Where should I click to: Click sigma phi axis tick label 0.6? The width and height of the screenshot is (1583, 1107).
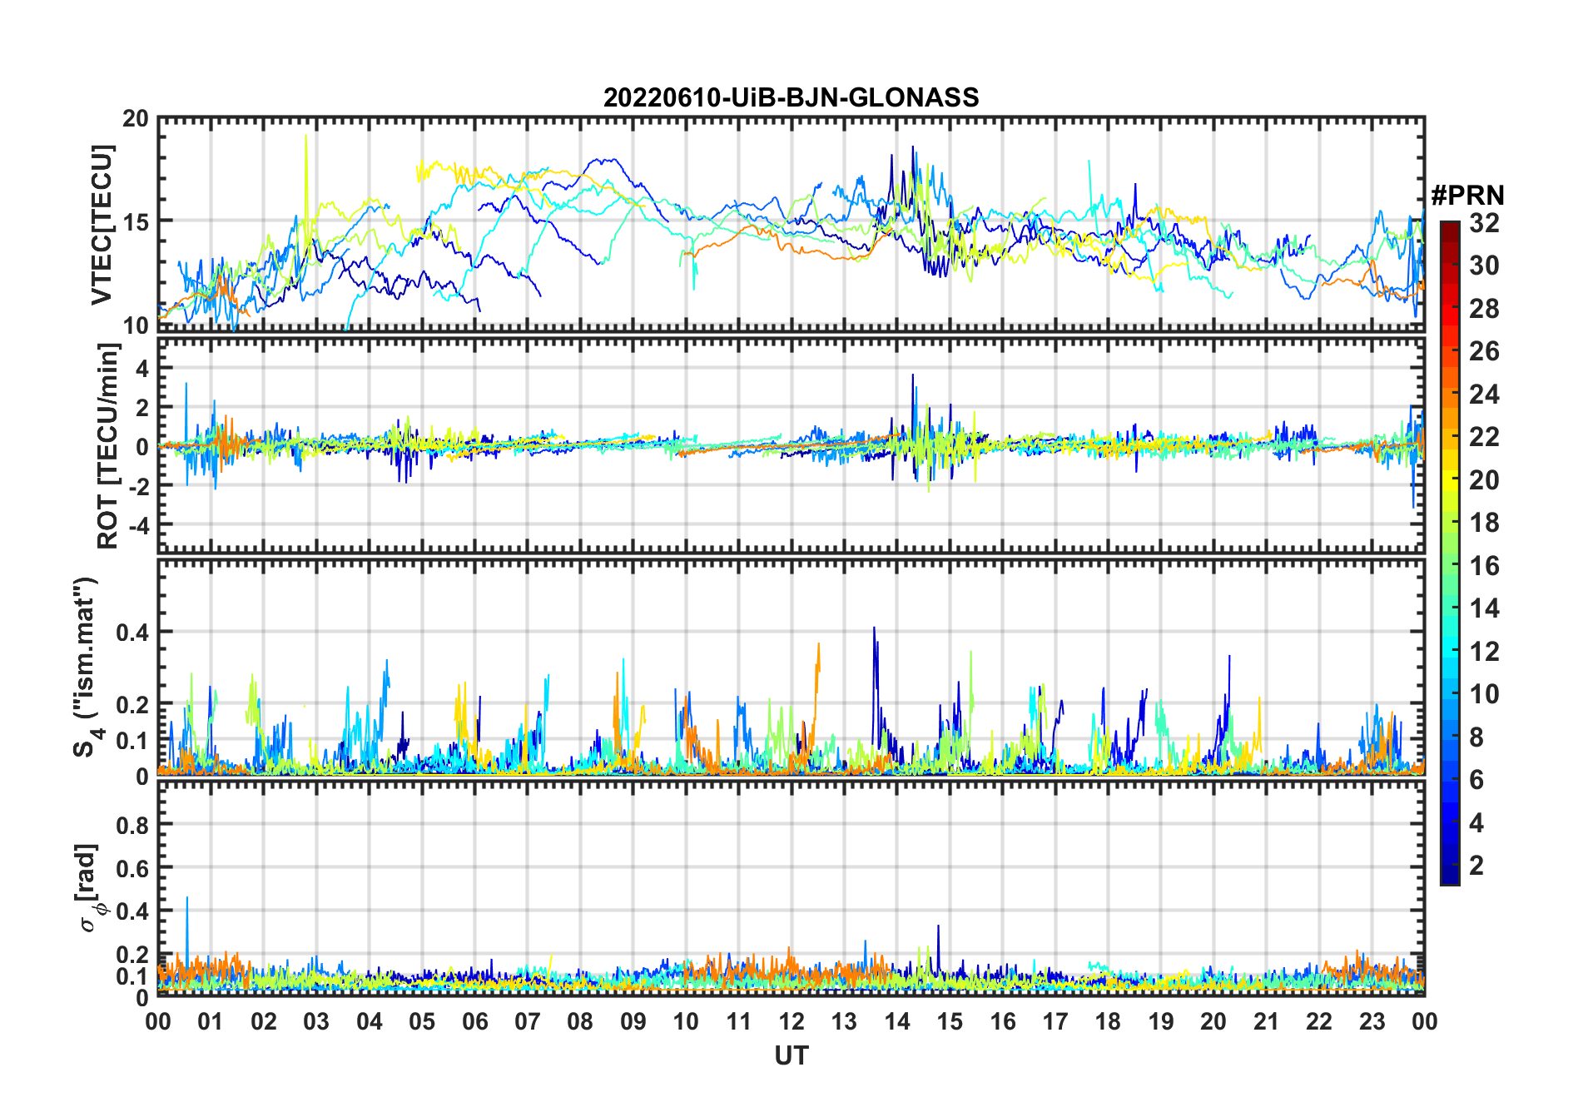132,868
